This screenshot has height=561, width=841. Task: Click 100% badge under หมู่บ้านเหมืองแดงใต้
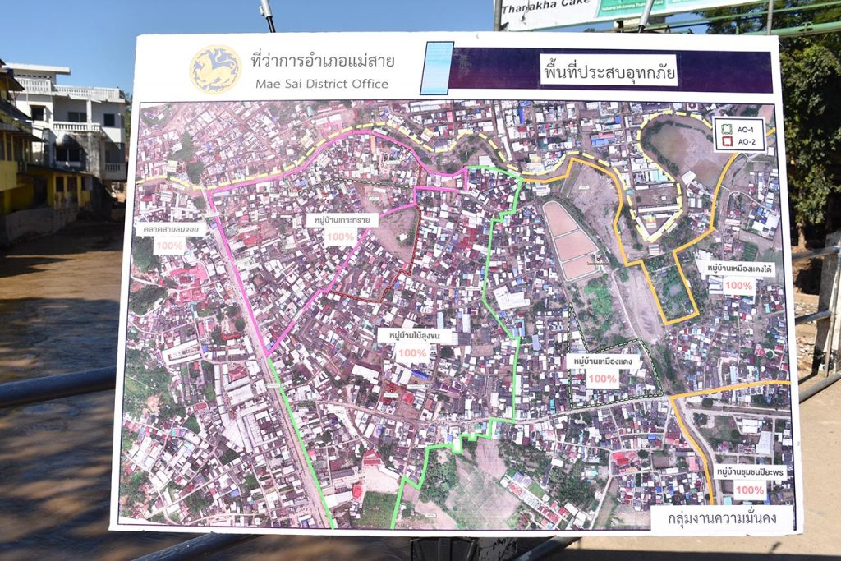738,285
